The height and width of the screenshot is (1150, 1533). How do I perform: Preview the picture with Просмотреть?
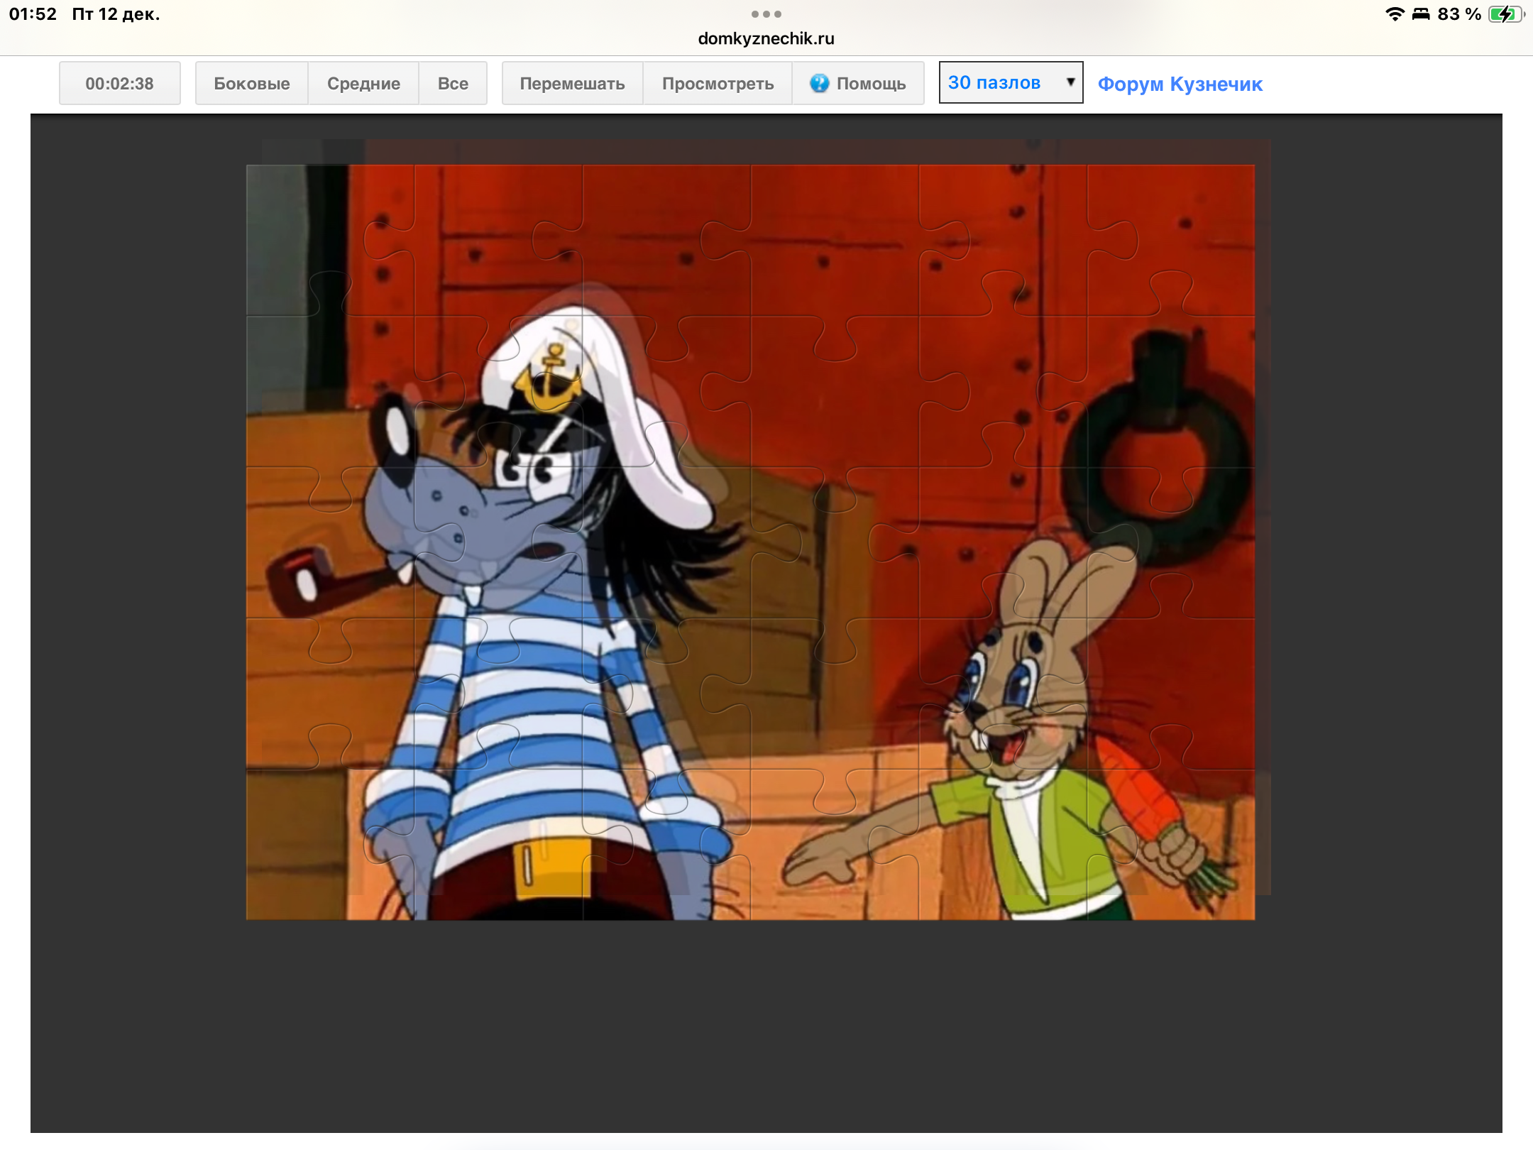pos(718,83)
